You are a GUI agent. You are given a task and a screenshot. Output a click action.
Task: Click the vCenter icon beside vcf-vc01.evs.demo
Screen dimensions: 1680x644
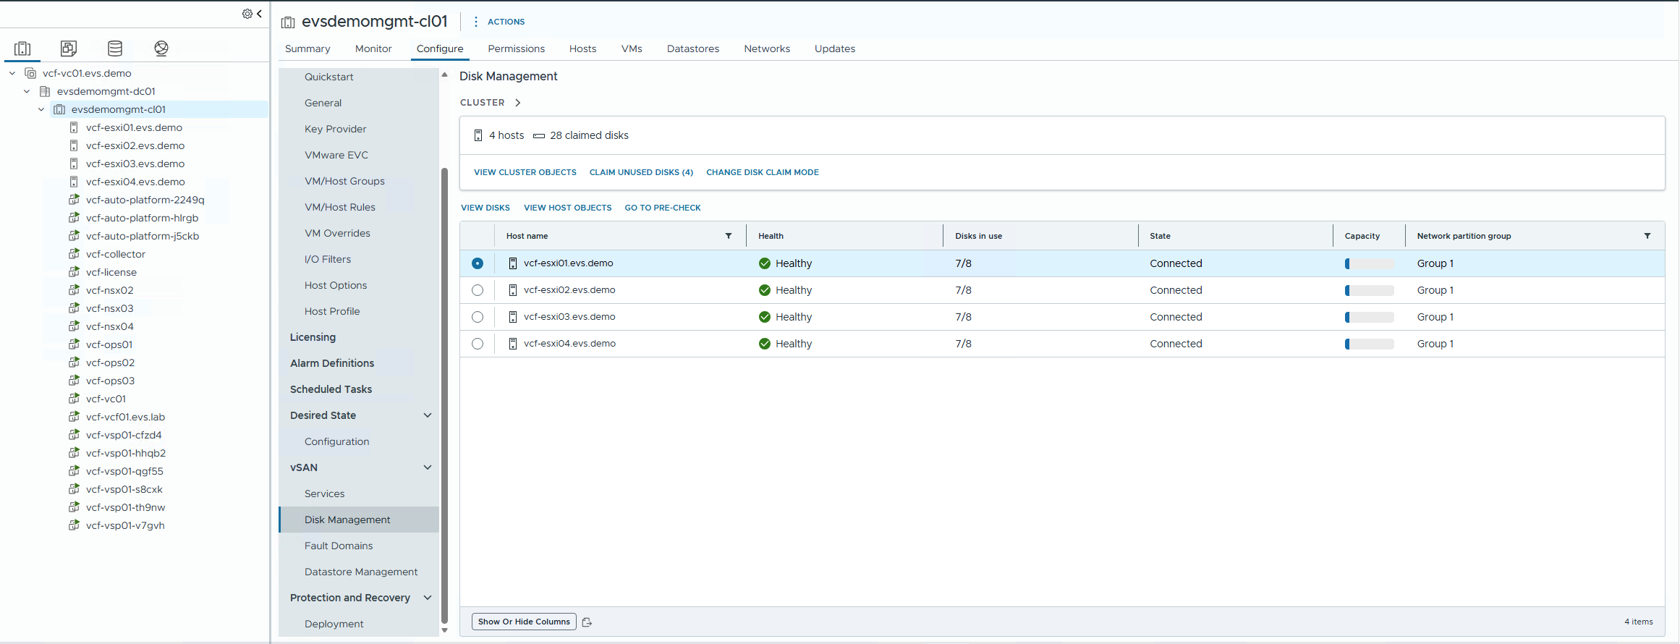(30, 73)
